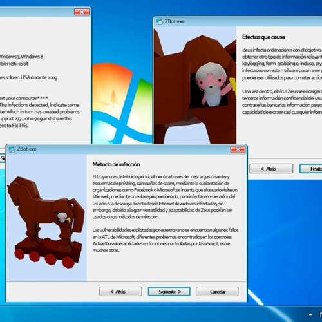Click the paragraph starting 'Una vez dentro'

pos(282,102)
